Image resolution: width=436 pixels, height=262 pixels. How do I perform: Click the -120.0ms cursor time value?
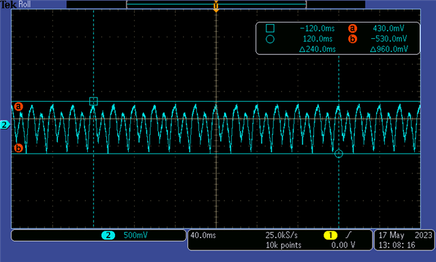pos(317,29)
